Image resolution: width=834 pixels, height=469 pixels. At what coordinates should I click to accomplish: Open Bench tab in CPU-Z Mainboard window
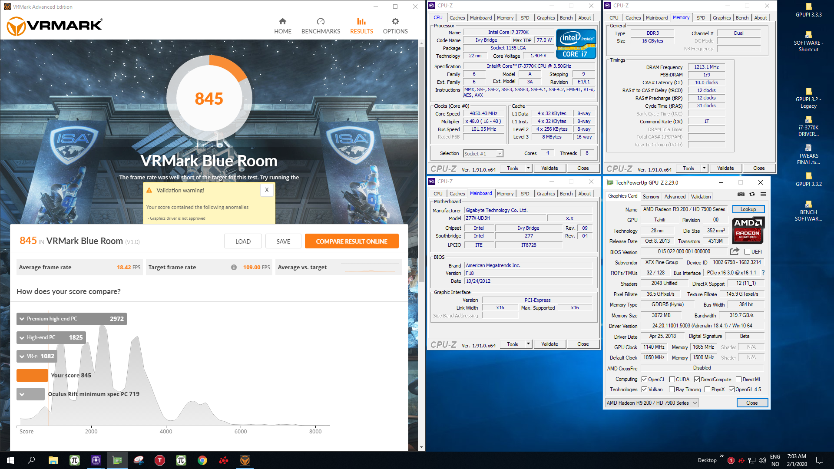566,194
